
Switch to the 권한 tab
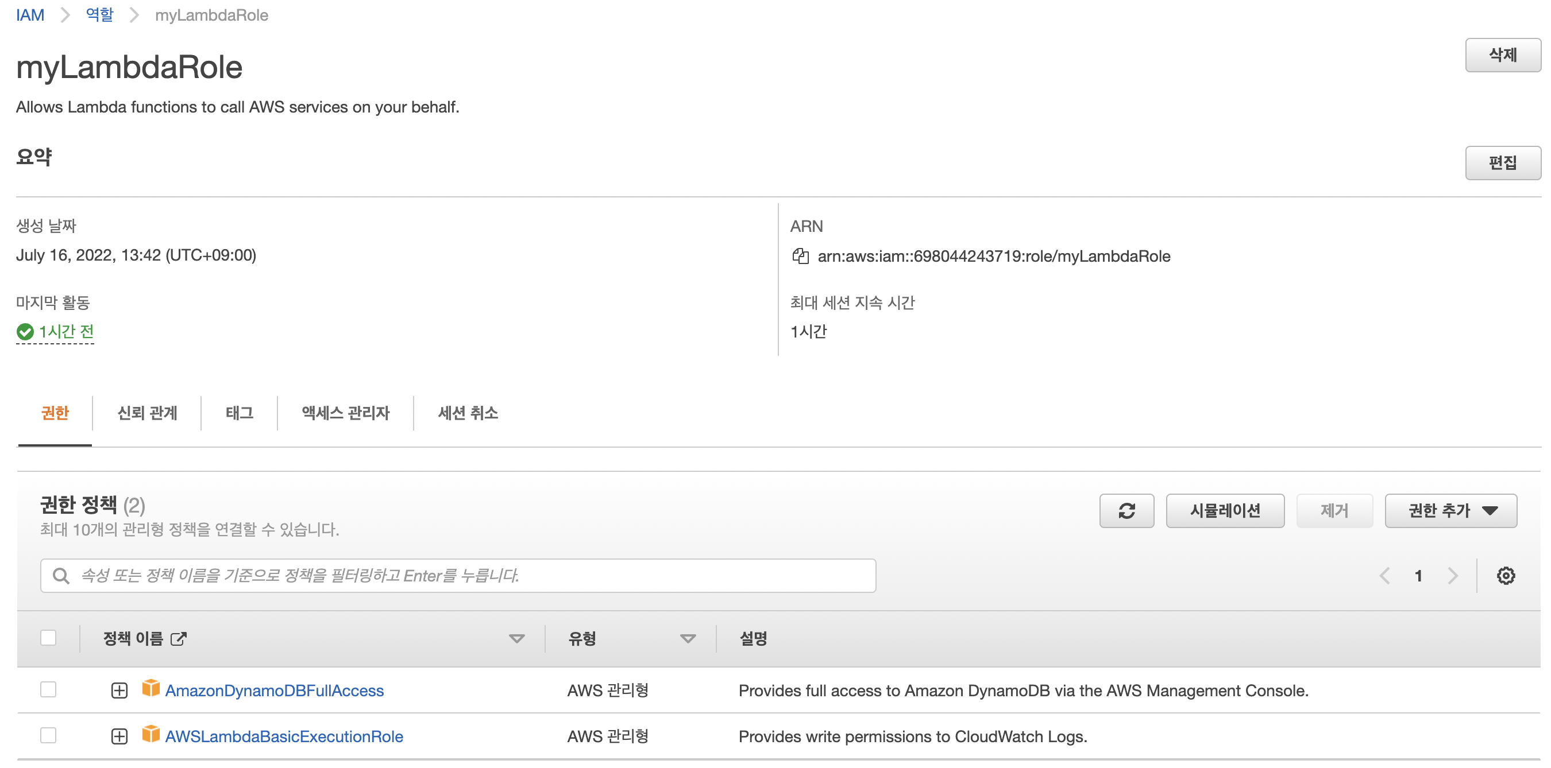pyautogui.click(x=55, y=413)
